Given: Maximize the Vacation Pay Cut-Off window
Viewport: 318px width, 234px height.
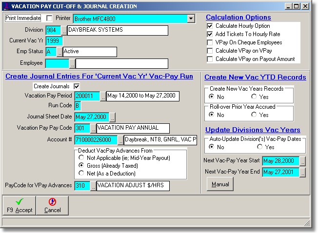Looking at the screenshot, I should click(x=296, y=6).
